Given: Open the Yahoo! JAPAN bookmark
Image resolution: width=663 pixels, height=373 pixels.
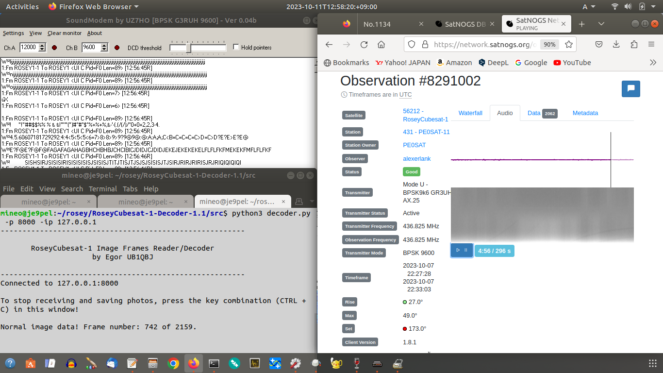Looking at the screenshot, I should coord(403,63).
